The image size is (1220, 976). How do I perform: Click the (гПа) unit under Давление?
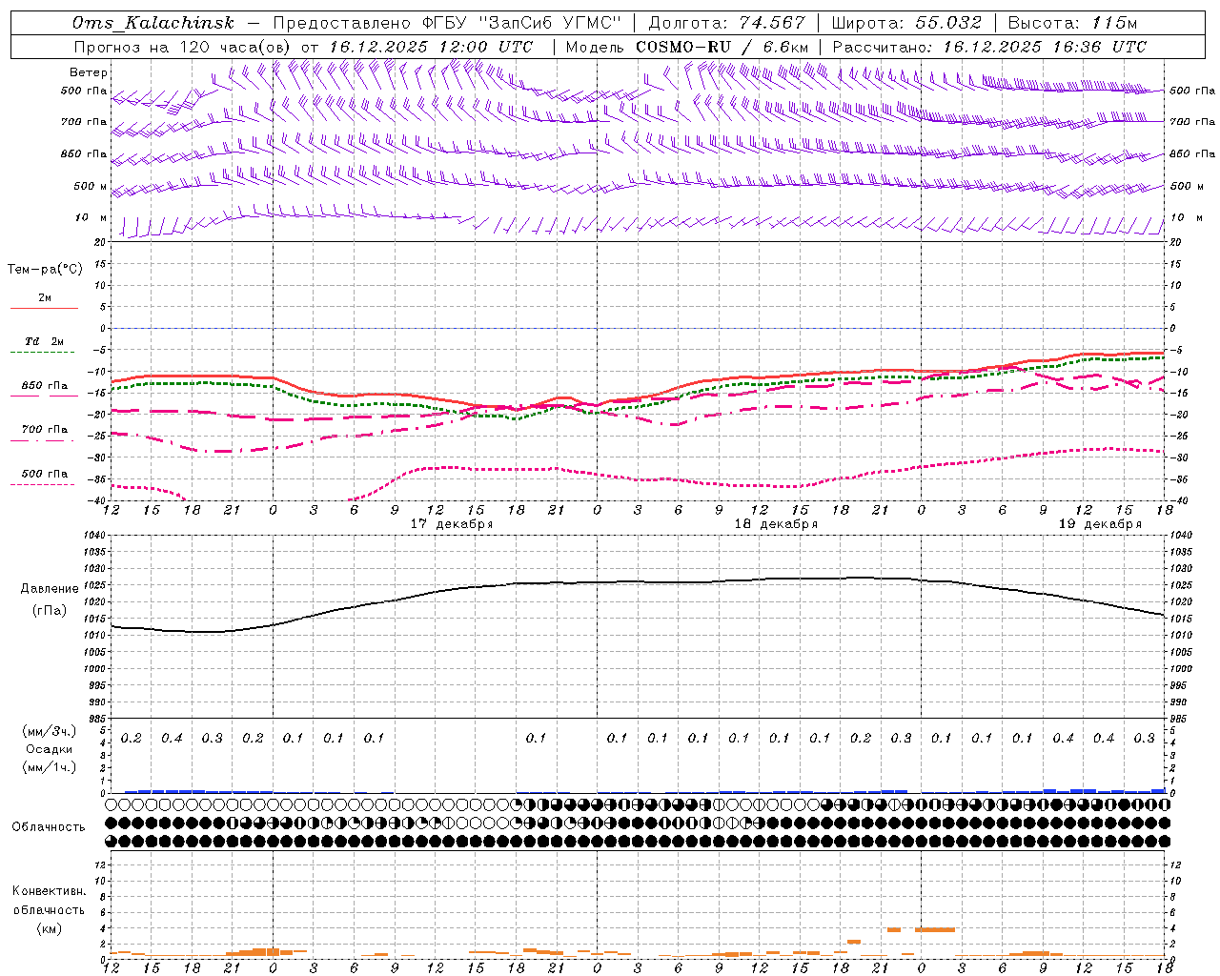click(49, 610)
